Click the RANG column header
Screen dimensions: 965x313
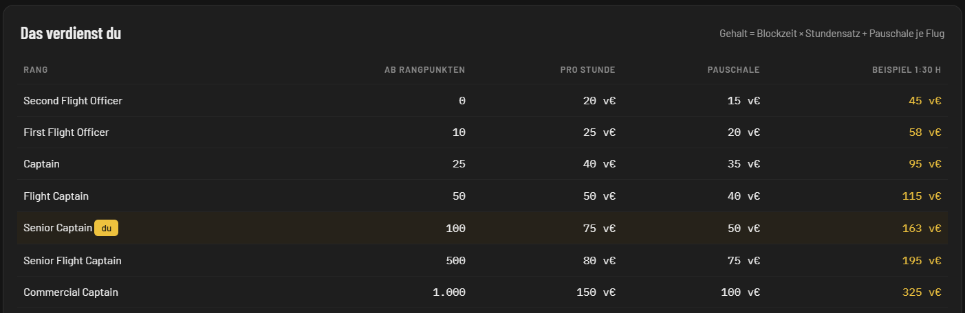pyautogui.click(x=36, y=70)
